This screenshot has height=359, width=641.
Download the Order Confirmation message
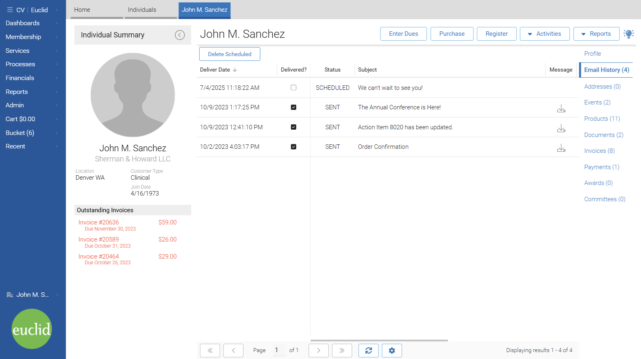(561, 148)
